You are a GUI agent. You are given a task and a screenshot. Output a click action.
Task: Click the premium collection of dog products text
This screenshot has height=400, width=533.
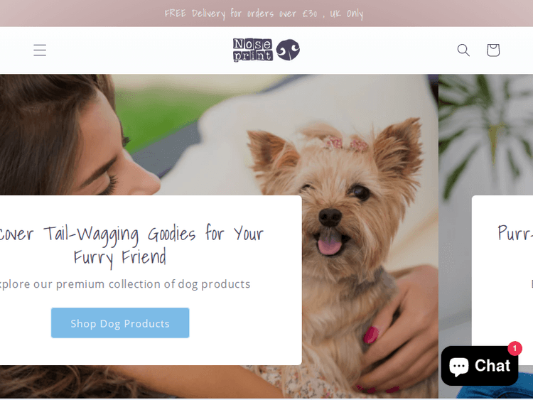click(125, 284)
